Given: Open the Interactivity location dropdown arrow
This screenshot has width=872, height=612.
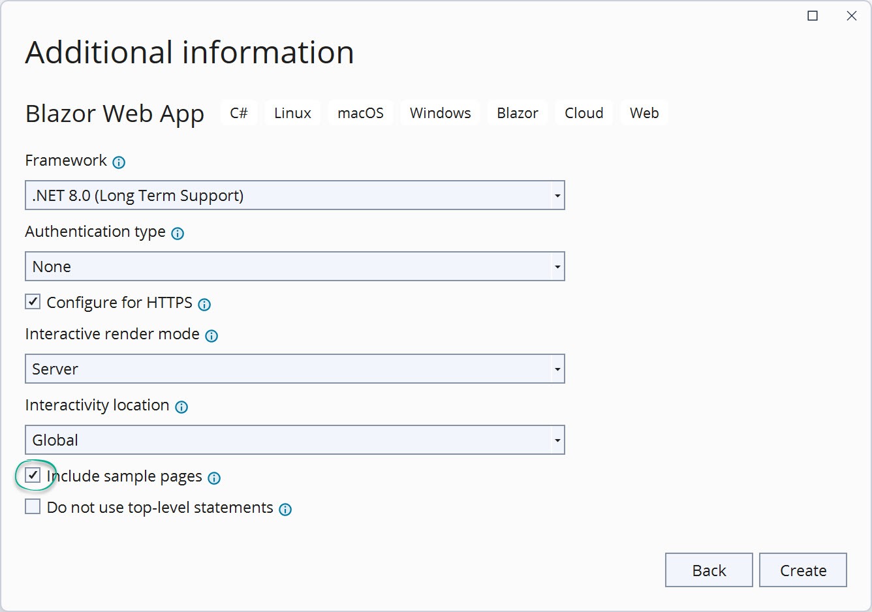Looking at the screenshot, I should 557,440.
